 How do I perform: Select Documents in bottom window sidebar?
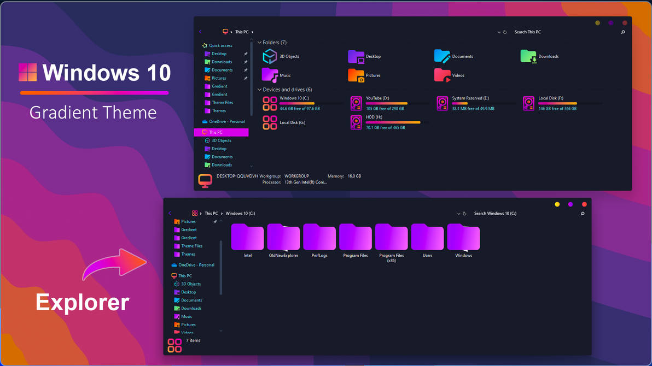click(188, 300)
